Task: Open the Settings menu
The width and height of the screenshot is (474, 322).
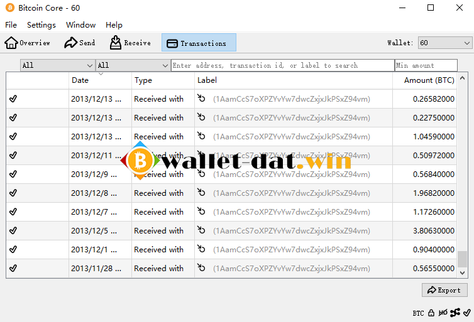Action: point(41,24)
